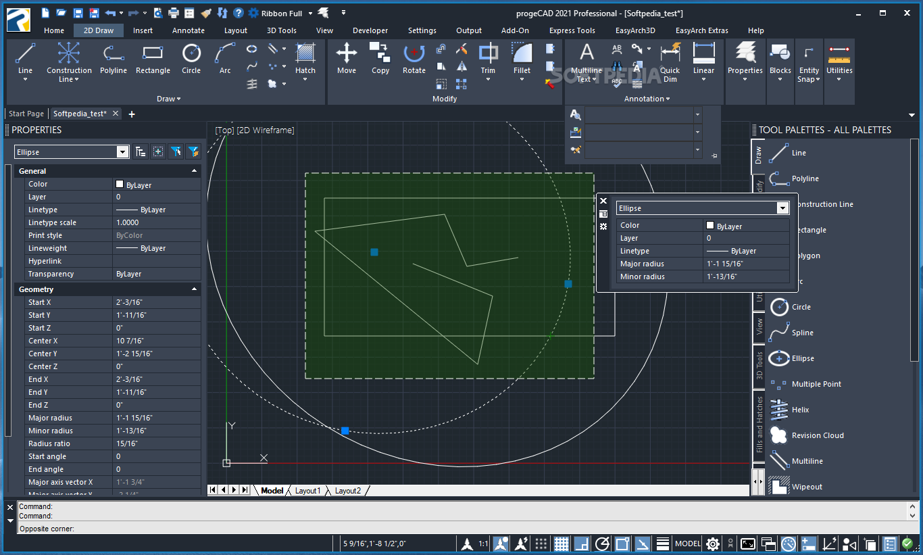Click the Color ByLayer swatch in Properties panel

coord(120,184)
